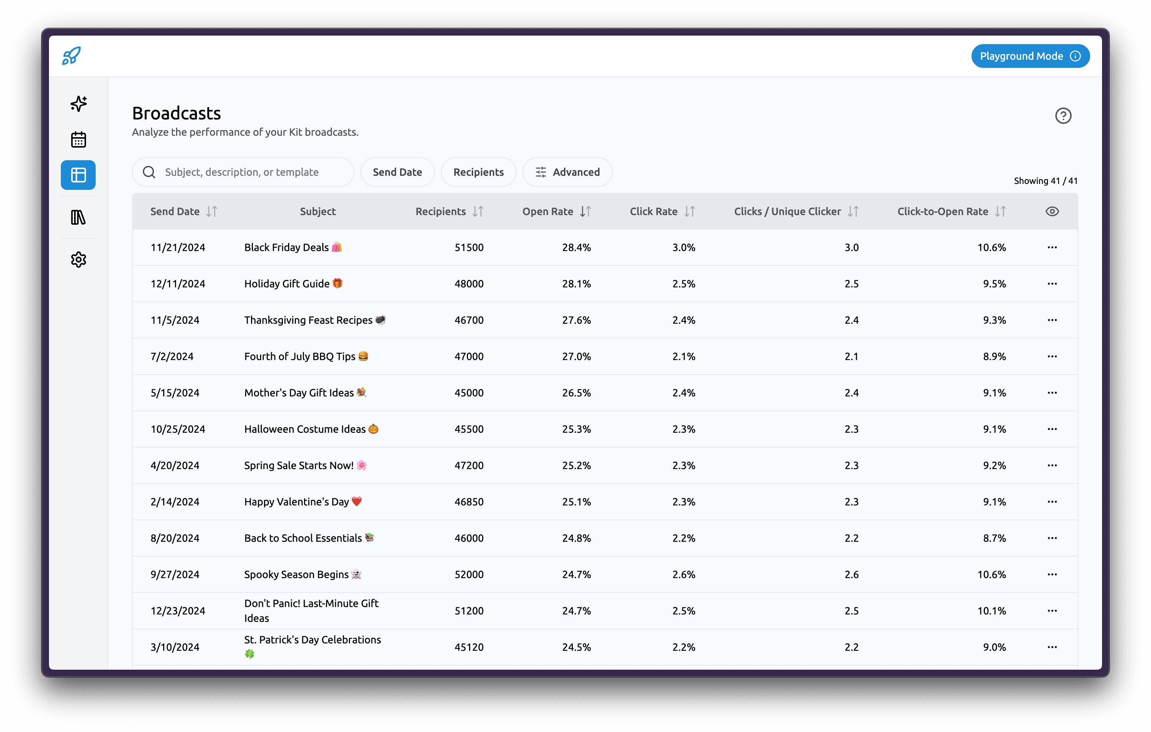Click the magnifier icon in the search bar
Viewport: 1151px width, 732px height.
149,172
